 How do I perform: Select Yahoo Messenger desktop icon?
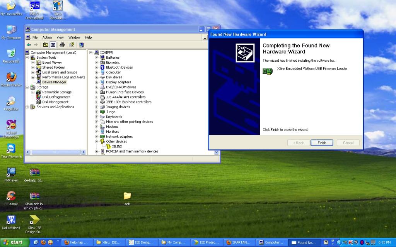point(11,129)
